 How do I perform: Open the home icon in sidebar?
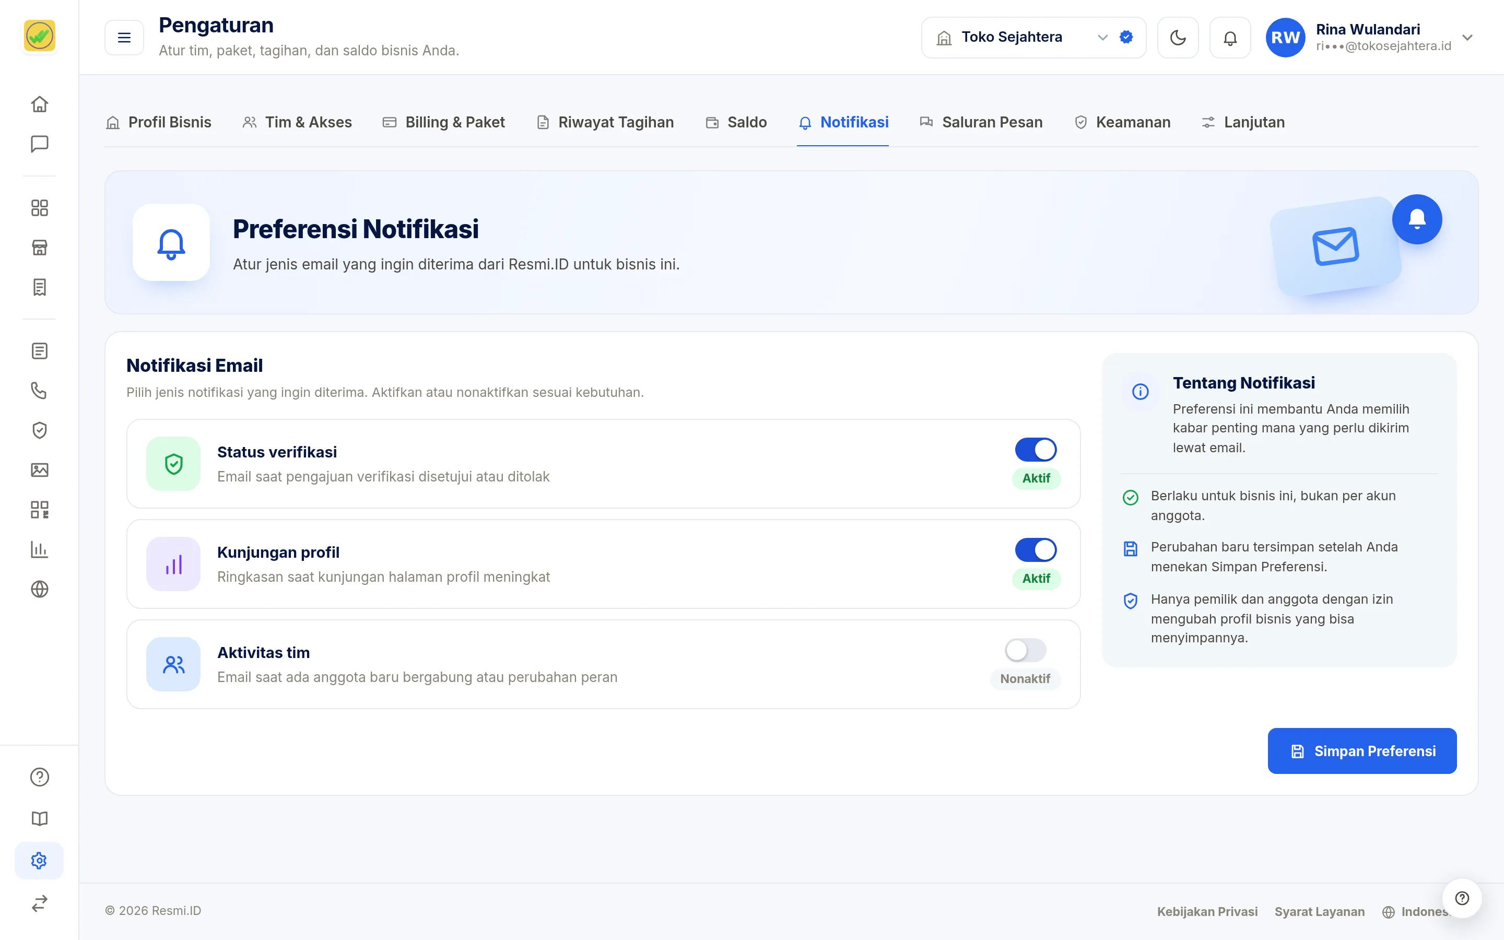pos(39,104)
